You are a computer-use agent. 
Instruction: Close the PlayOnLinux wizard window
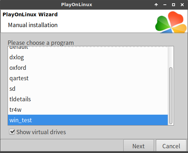pos(182,5)
